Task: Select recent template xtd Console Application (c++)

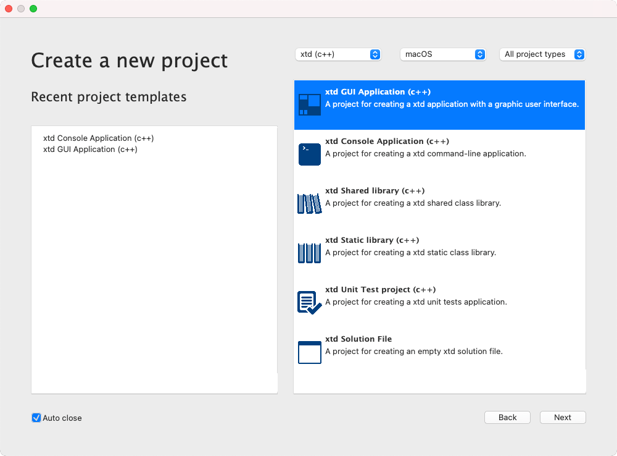Action: [98, 138]
